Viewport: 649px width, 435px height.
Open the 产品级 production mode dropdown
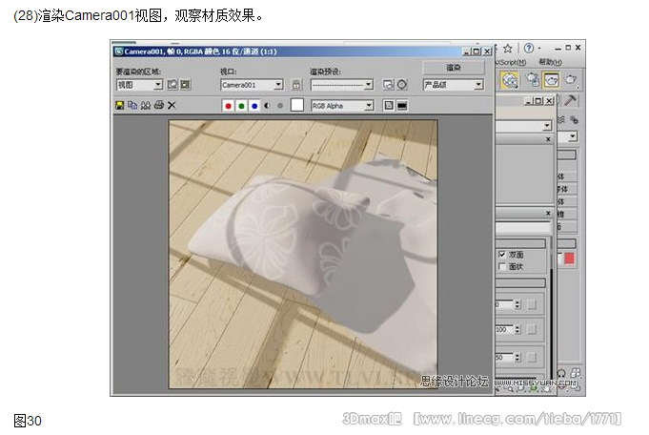pos(454,85)
